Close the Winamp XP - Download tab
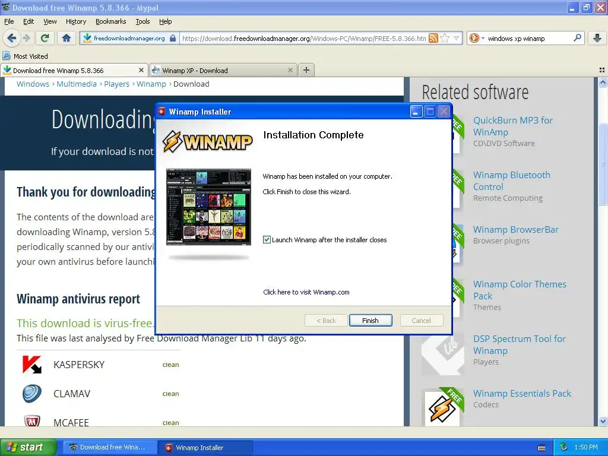Image resolution: width=608 pixels, height=456 pixels. (290, 70)
